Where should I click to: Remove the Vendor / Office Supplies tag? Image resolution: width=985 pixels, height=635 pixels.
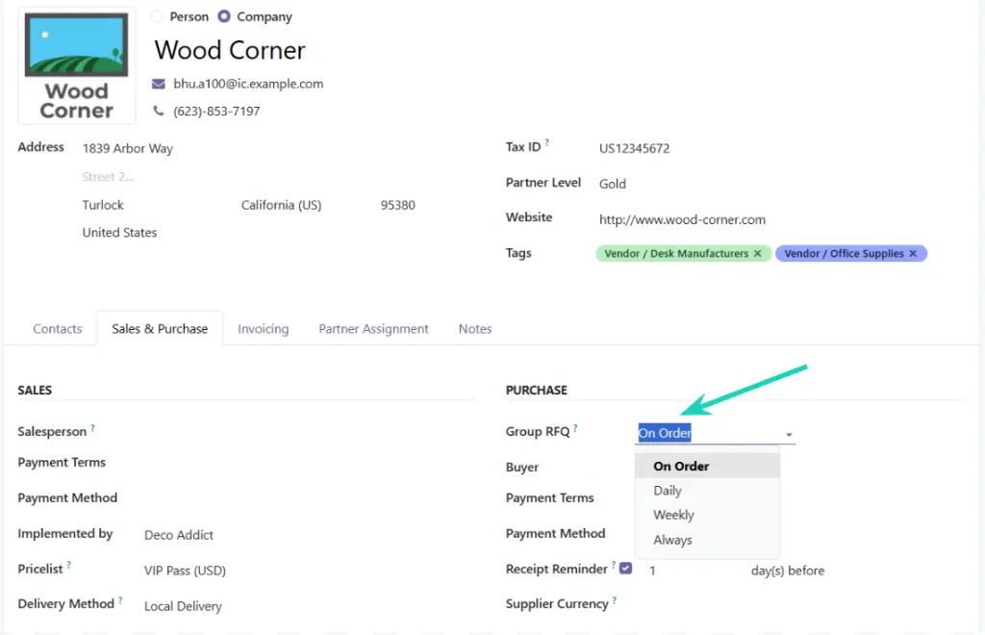(x=912, y=253)
